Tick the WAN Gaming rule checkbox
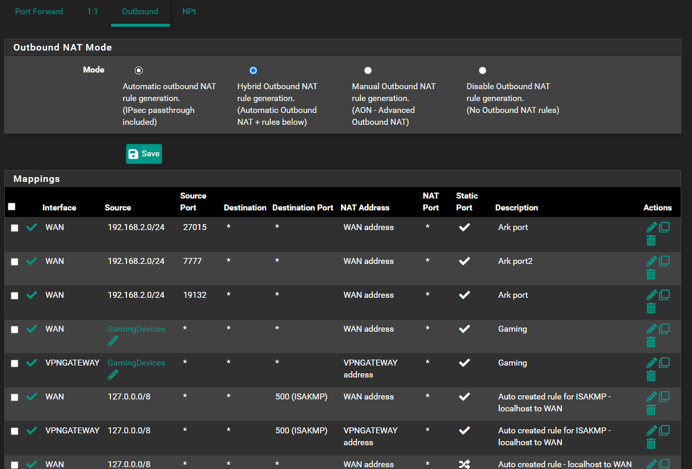The image size is (692, 469). point(15,329)
